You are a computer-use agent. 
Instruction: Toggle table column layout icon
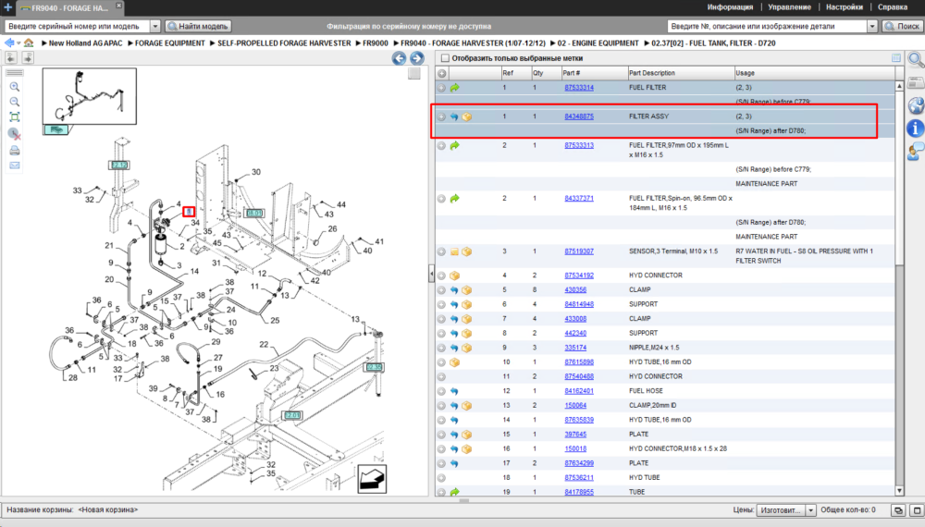coord(896,57)
